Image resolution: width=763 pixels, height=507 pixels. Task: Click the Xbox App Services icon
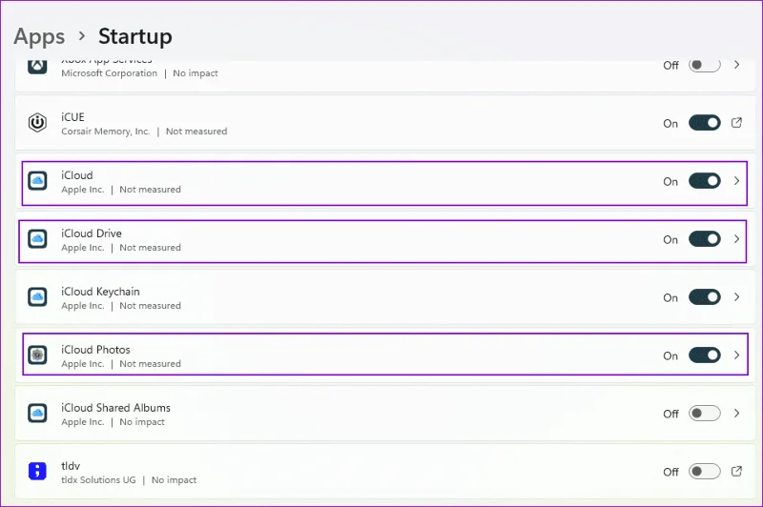37,67
